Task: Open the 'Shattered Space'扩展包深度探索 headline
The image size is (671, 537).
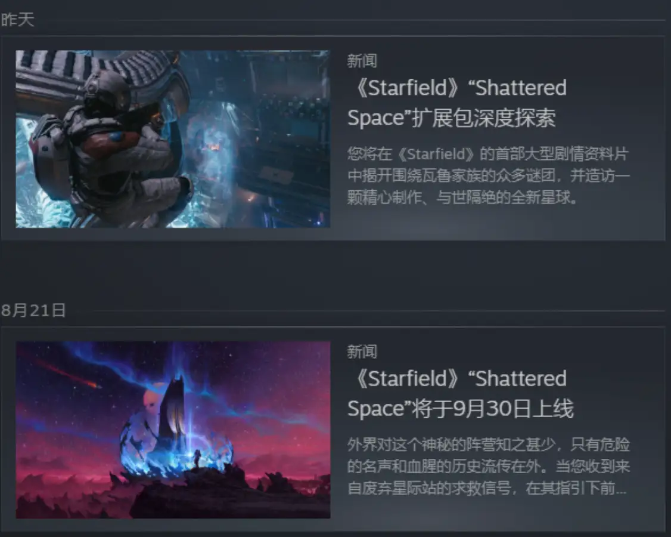Action: (x=457, y=103)
